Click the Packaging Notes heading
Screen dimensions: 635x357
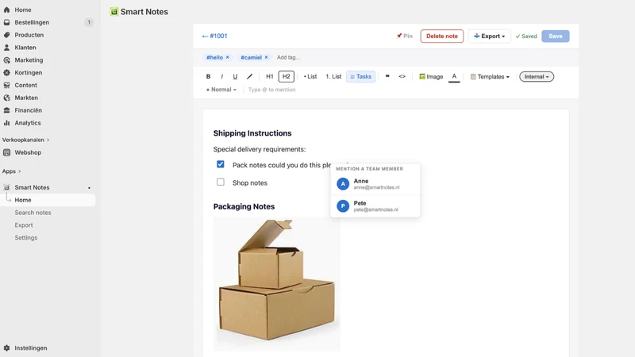click(x=244, y=206)
